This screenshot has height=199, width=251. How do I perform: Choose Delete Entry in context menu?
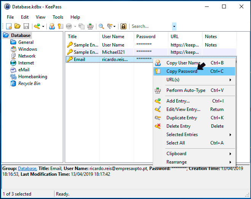click(194, 126)
